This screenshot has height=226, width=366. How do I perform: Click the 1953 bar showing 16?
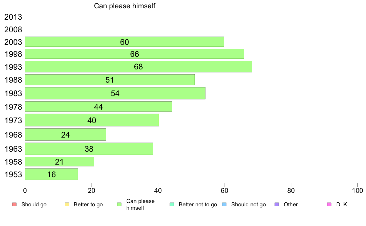(51, 174)
